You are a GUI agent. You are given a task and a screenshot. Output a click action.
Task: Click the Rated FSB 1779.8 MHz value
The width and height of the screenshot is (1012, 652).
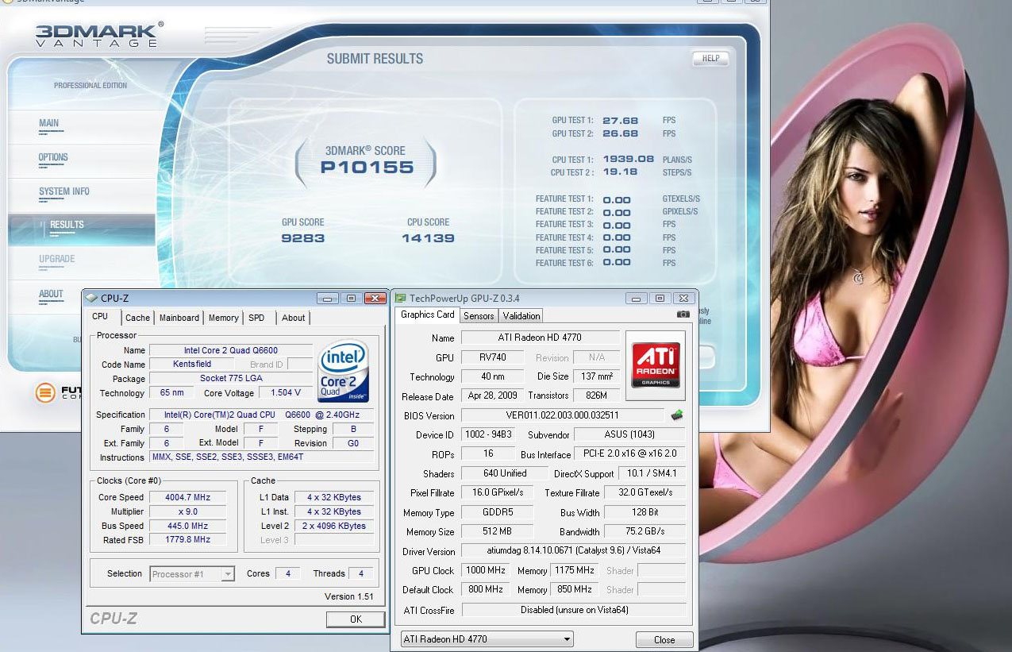click(187, 540)
